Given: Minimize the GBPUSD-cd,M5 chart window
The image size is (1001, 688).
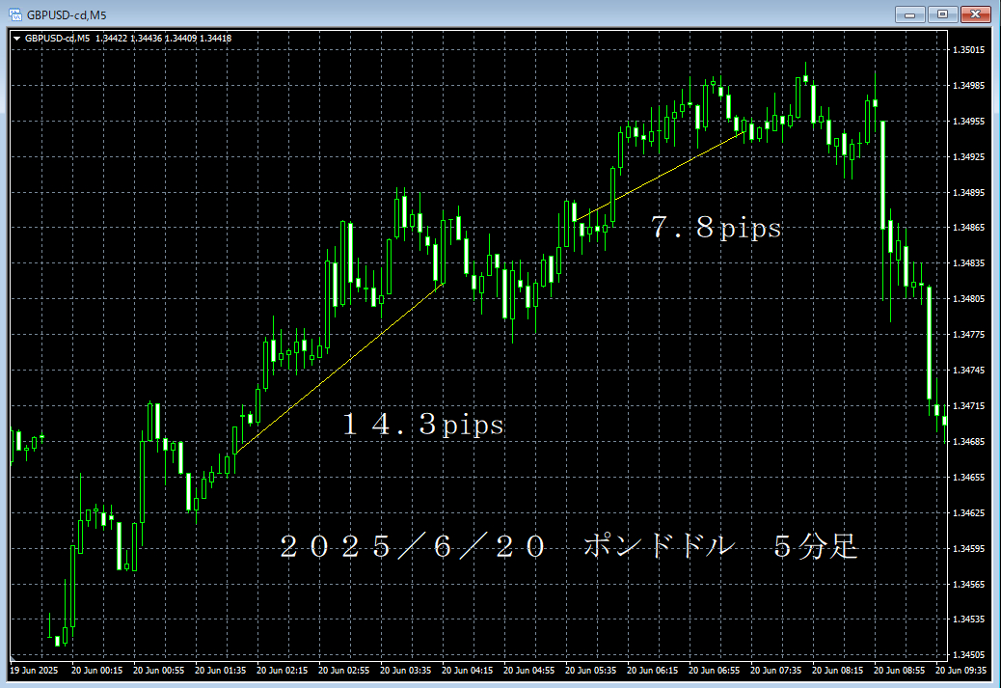Looking at the screenshot, I should pos(909,14).
